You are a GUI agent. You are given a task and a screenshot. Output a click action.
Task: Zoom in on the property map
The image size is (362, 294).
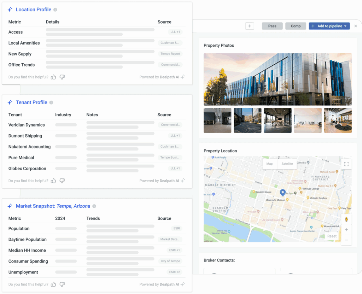point(346,230)
